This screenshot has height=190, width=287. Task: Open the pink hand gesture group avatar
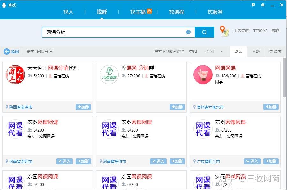tap(203, 74)
